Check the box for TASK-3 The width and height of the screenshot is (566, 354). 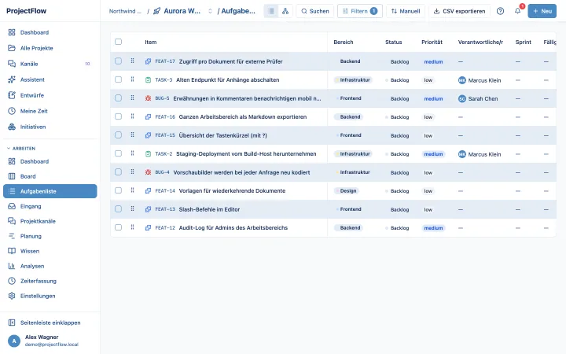coord(119,79)
